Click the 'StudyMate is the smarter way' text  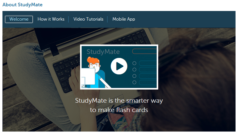(x=119, y=101)
